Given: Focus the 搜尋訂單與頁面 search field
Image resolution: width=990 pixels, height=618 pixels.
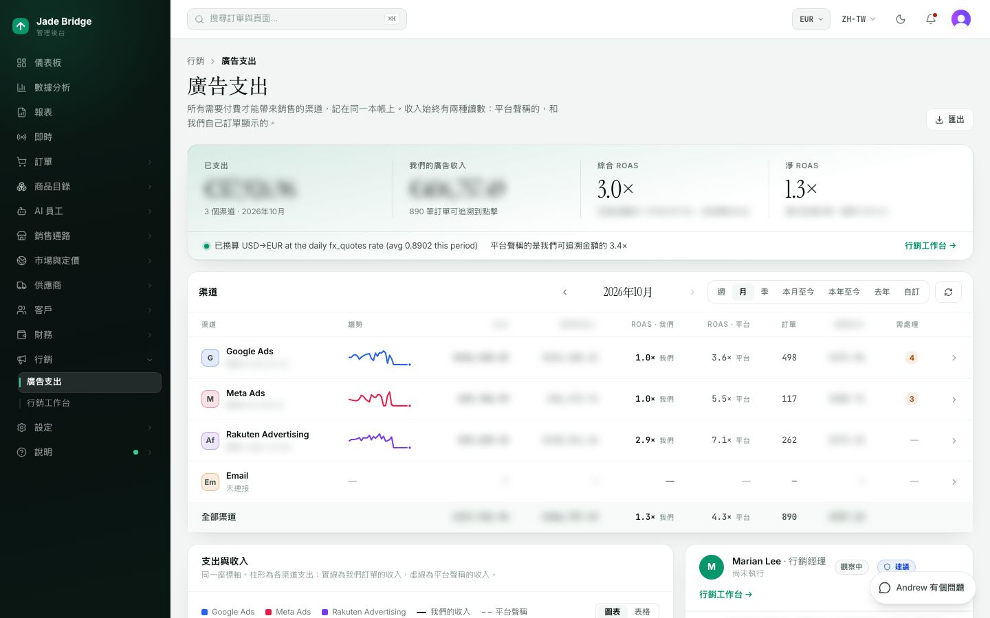Looking at the screenshot, I should [x=297, y=19].
